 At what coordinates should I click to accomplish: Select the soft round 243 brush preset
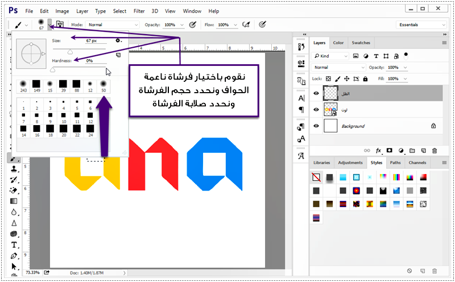coord(23,86)
